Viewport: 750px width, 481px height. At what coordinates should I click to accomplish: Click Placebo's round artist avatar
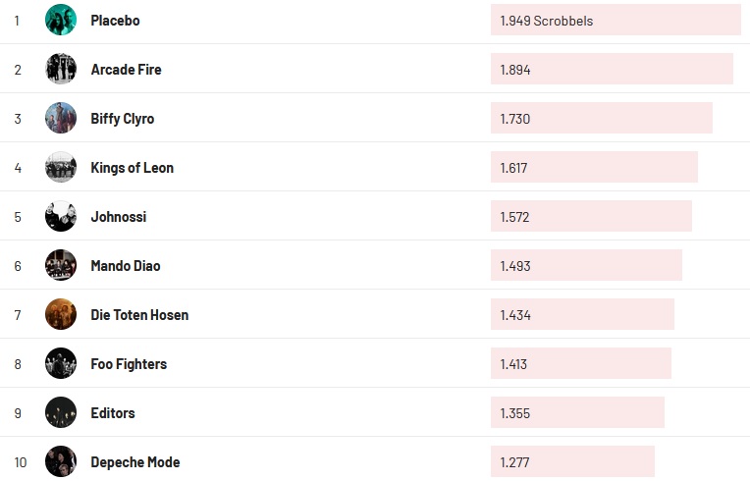tap(61, 20)
